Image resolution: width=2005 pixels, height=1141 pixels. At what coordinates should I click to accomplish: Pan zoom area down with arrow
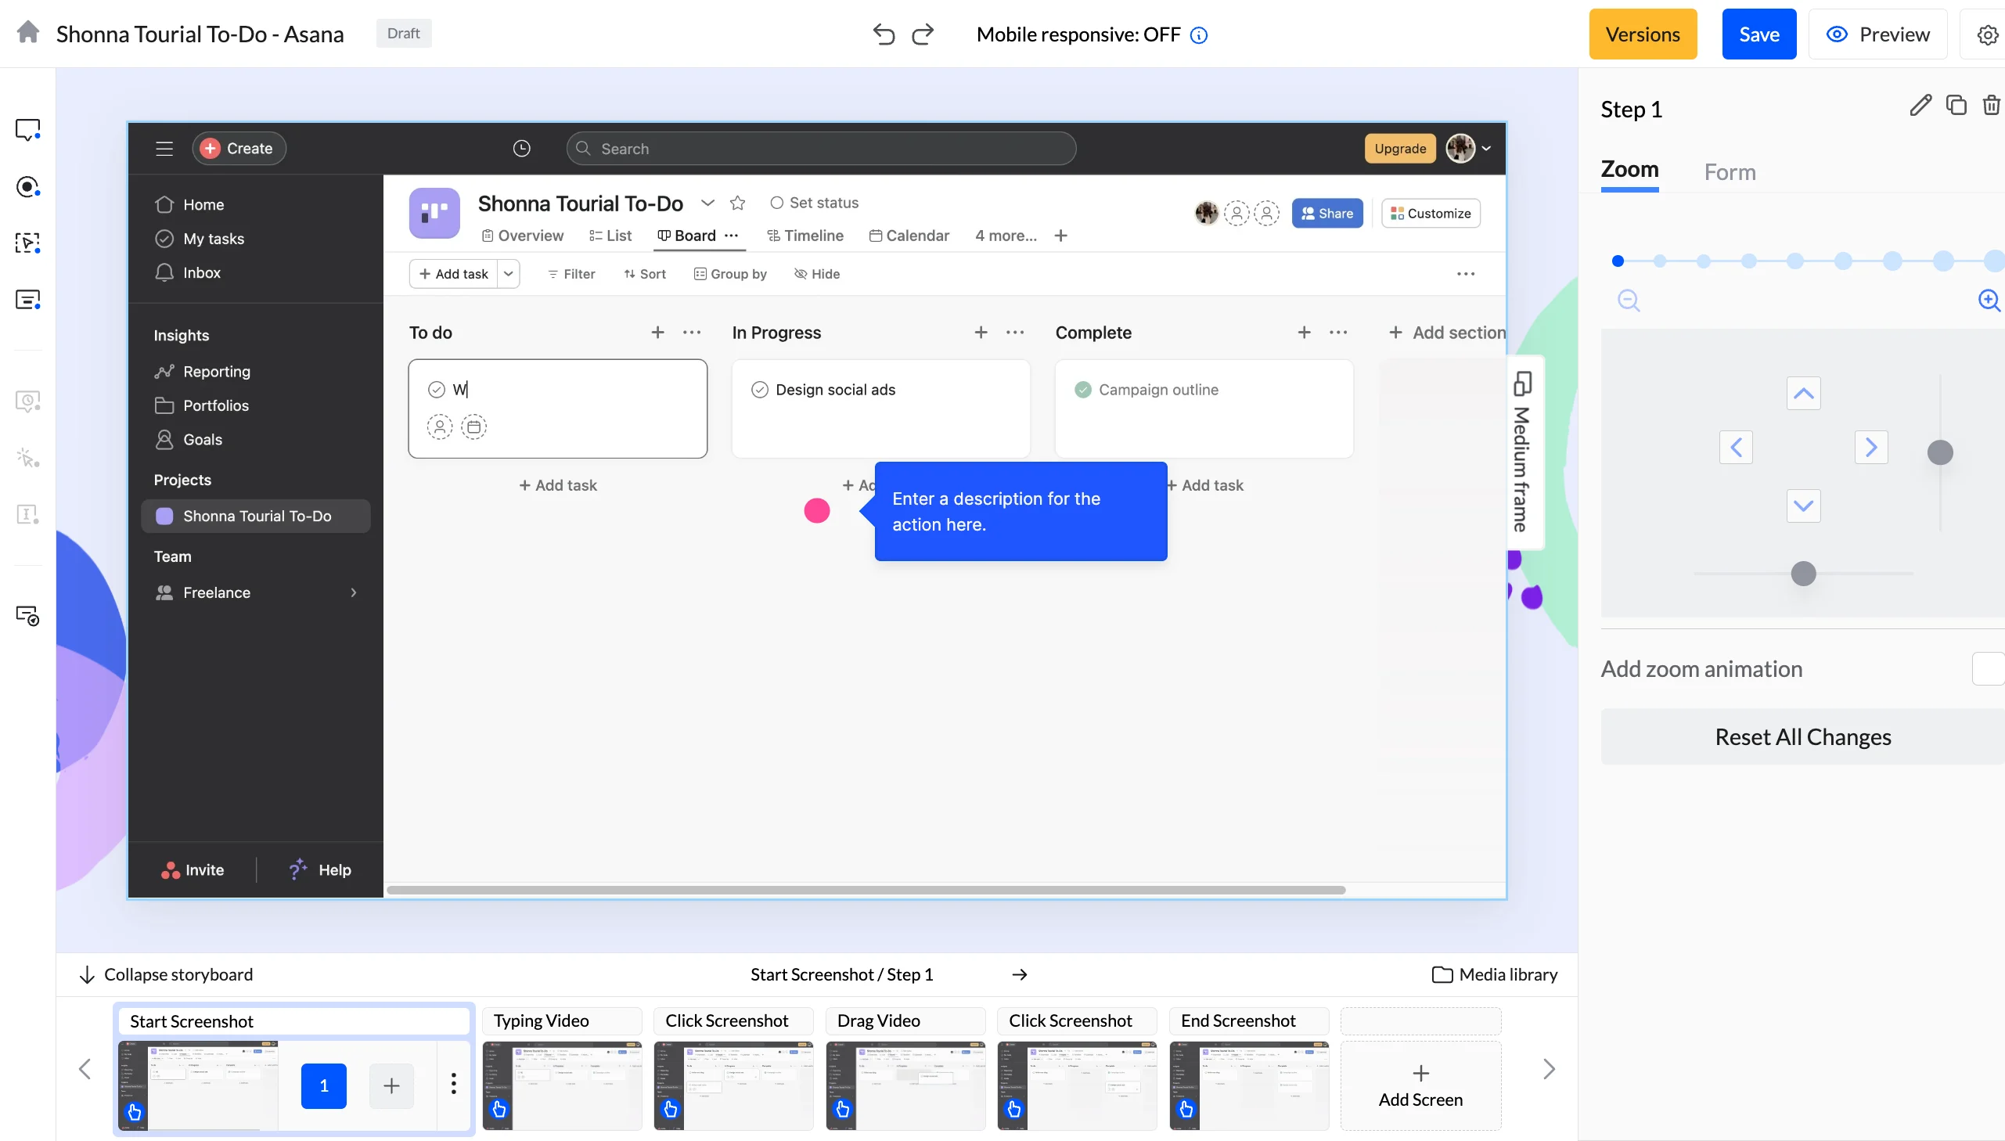[x=1803, y=506]
